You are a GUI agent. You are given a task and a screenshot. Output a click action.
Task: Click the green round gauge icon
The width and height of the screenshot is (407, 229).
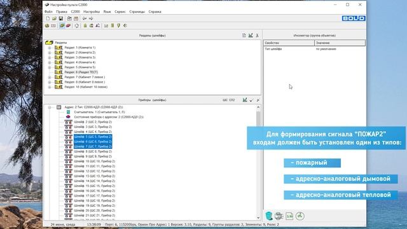(300, 216)
